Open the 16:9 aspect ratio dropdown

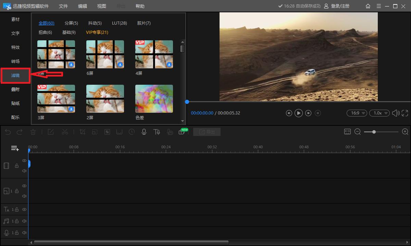point(357,113)
